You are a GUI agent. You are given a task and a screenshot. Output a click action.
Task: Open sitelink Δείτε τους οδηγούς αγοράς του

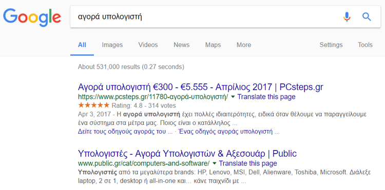[125, 132]
